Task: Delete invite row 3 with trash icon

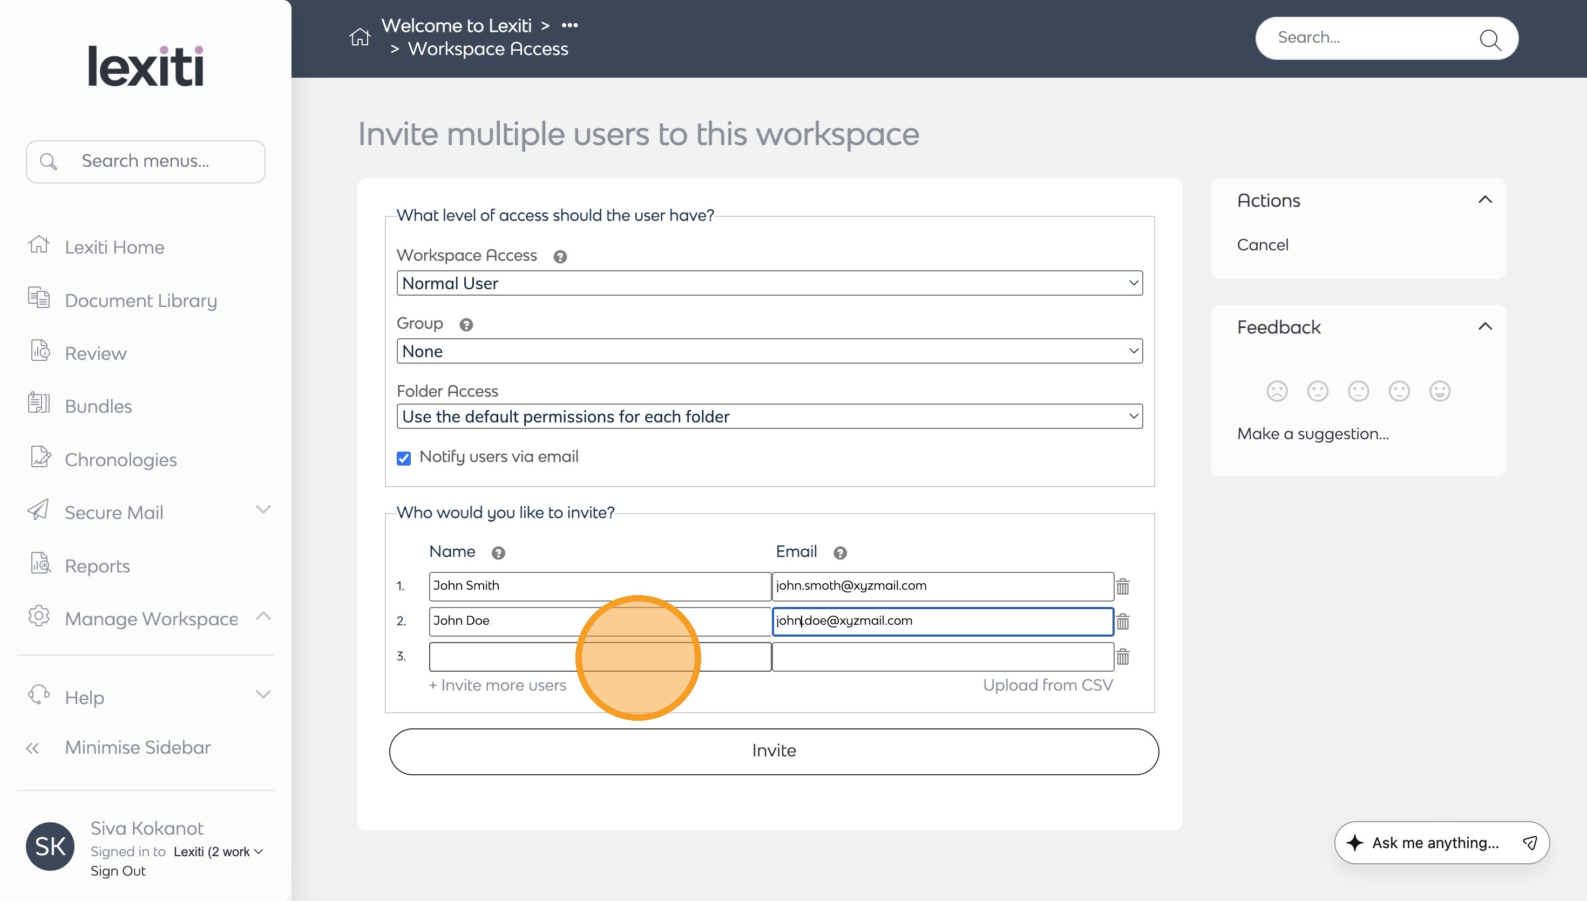Action: (1123, 657)
